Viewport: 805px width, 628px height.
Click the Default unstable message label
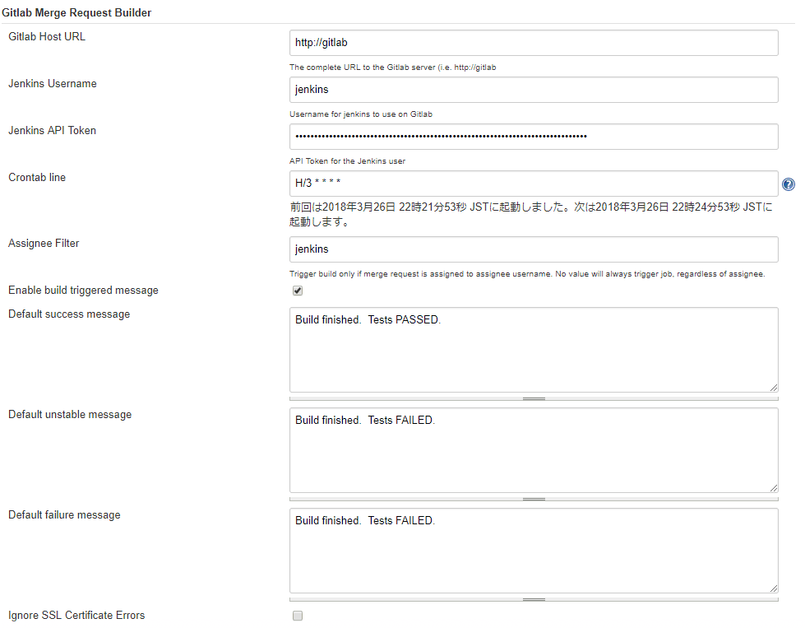click(x=70, y=415)
